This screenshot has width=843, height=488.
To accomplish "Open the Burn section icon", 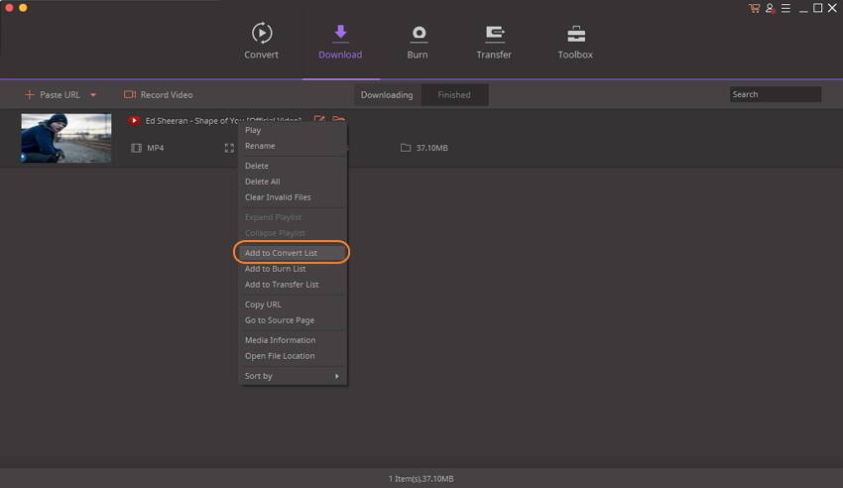I will point(419,34).
